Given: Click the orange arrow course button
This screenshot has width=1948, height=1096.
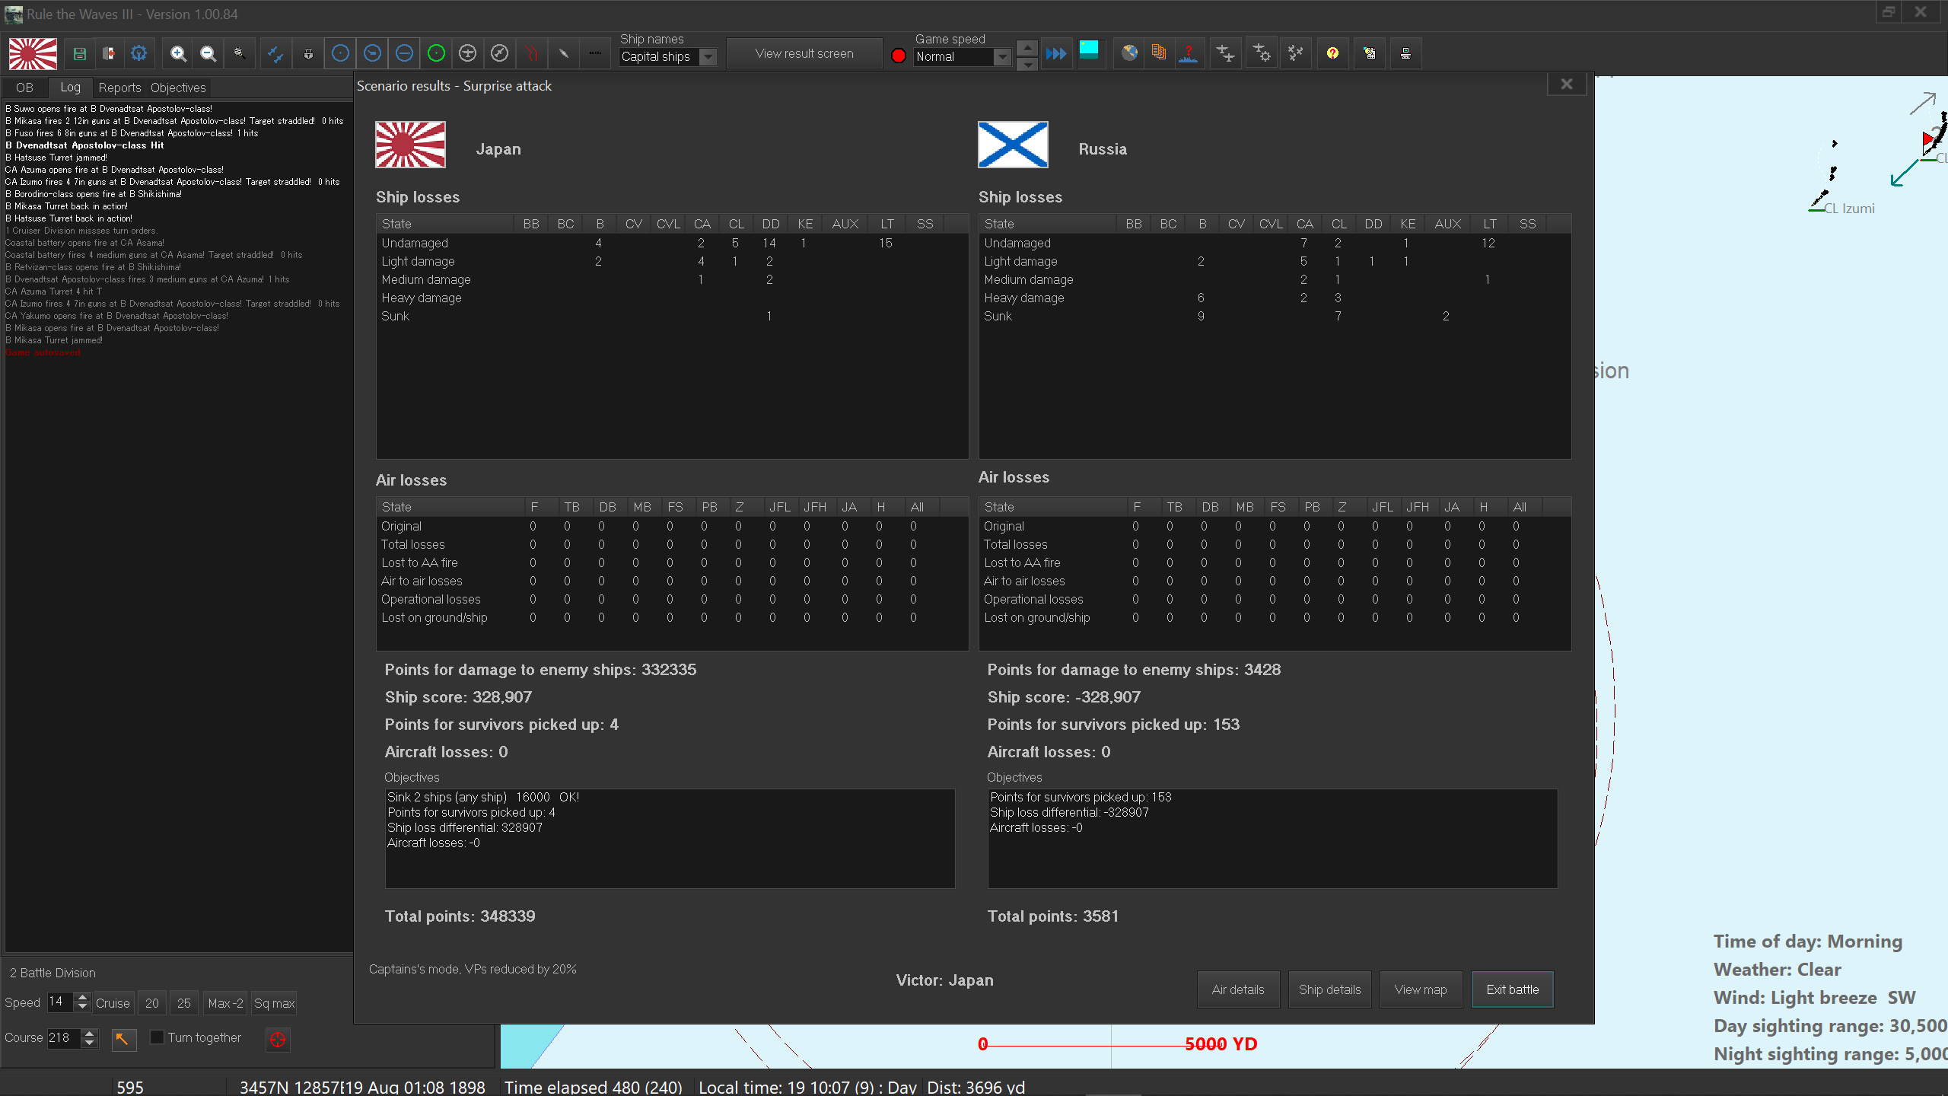Looking at the screenshot, I should point(123,1039).
